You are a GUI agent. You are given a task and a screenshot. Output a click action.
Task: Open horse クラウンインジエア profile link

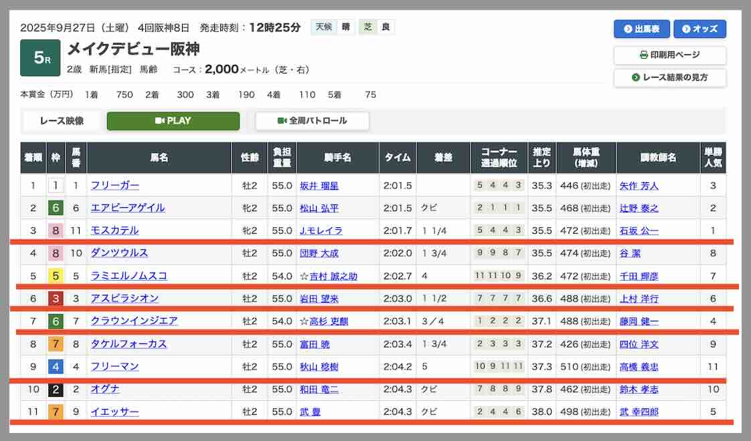[x=134, y=321]
